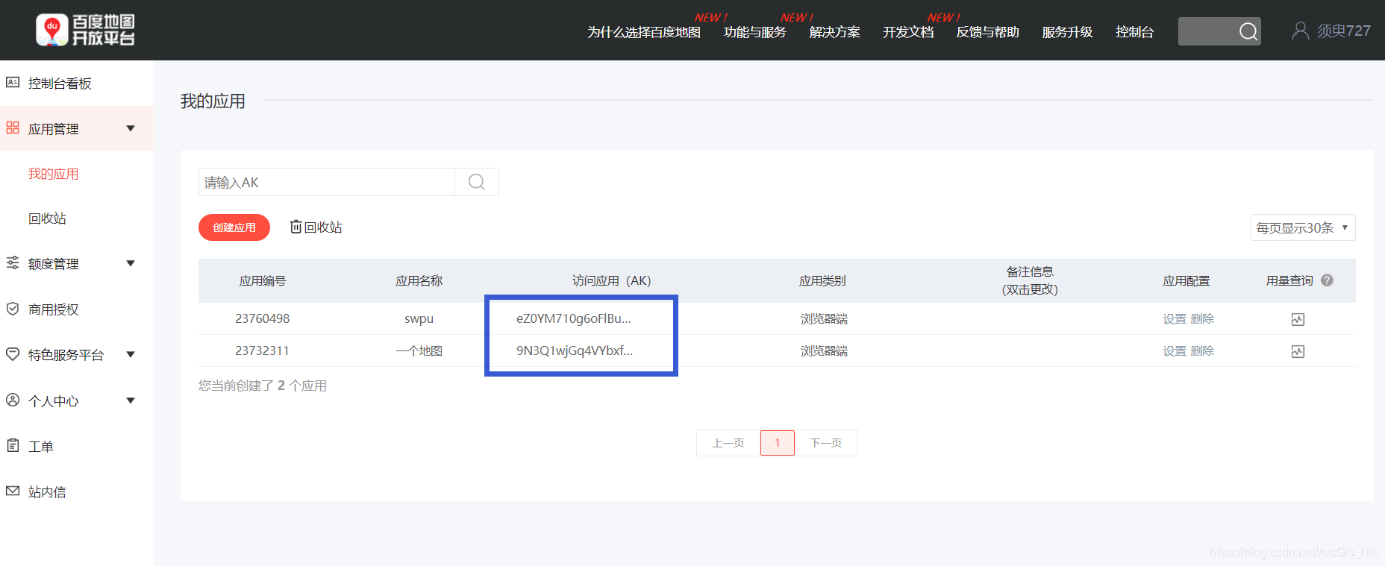Select 我的应用 in the sidebar

click(x=53, y=174)
